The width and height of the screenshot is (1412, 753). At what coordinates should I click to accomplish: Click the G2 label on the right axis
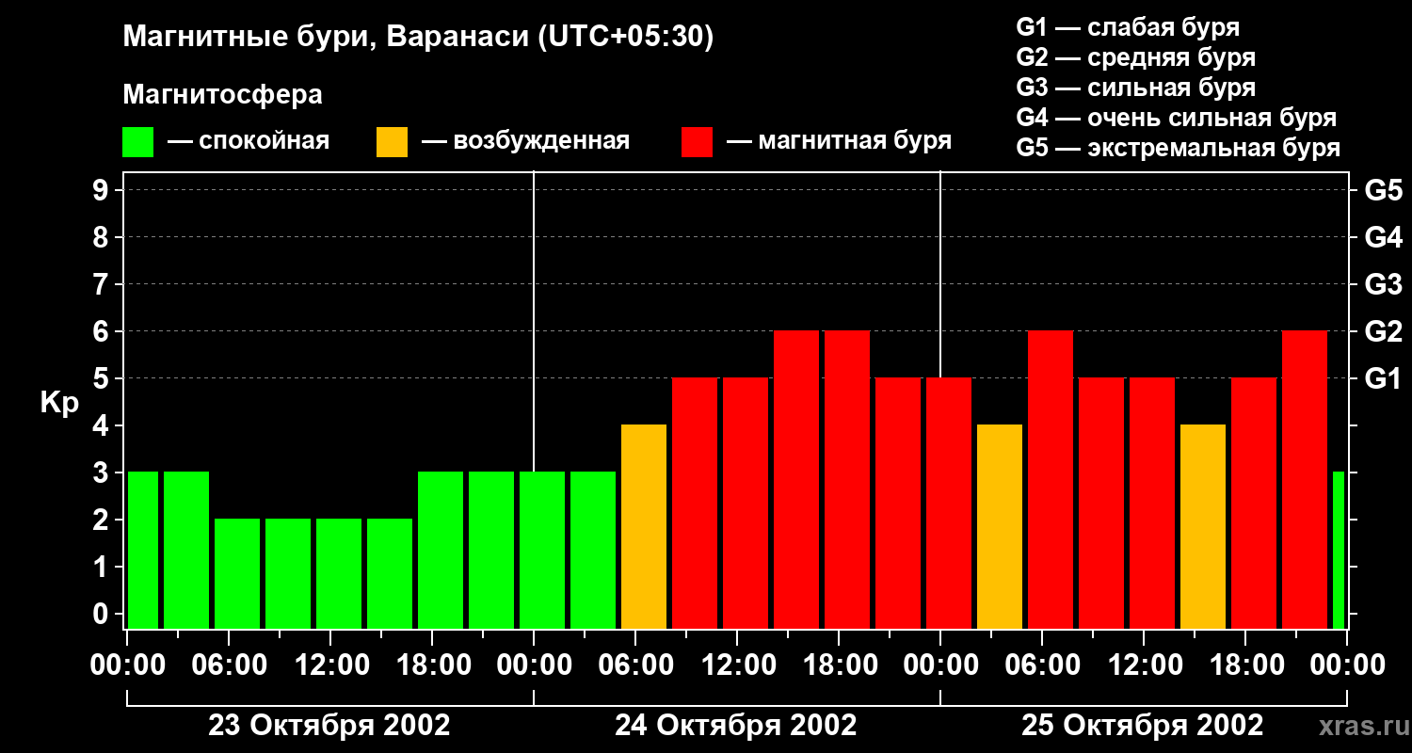pos(1383,331)
